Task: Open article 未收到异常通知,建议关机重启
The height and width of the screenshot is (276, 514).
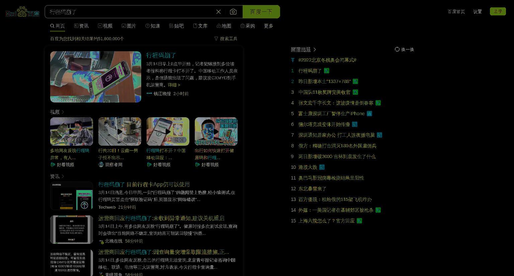Action: pyautogui.click(x=161, y=218)
